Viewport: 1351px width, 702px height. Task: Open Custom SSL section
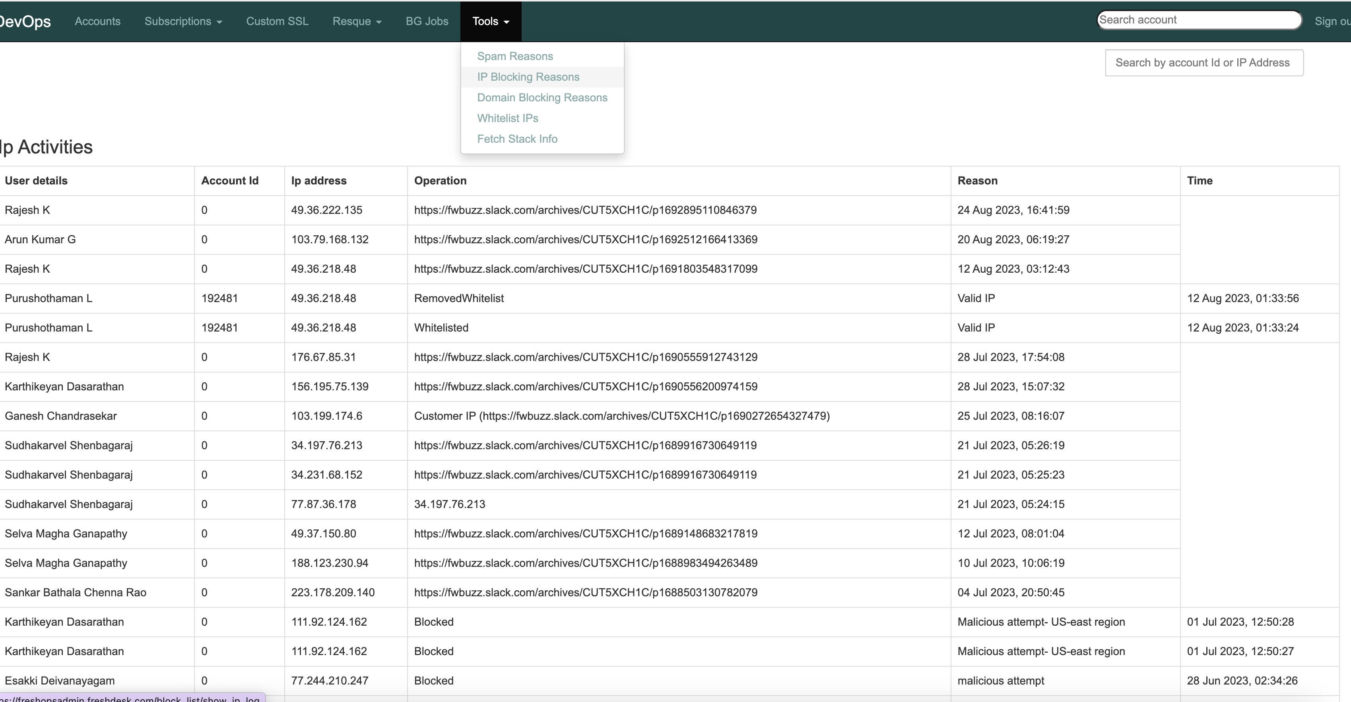click(277, 21)
